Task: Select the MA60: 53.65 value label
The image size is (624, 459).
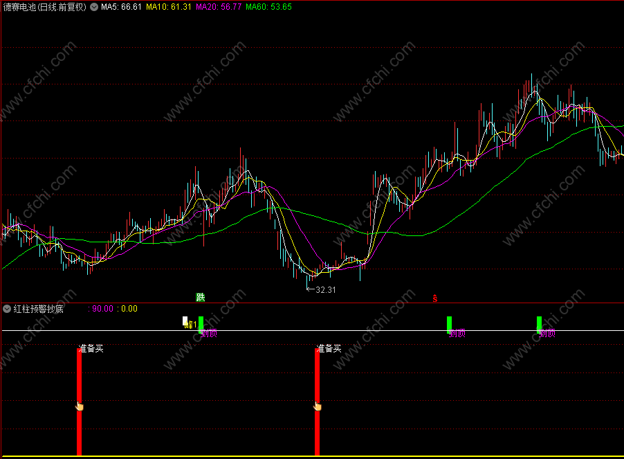Action: click(x=268, y=7)
